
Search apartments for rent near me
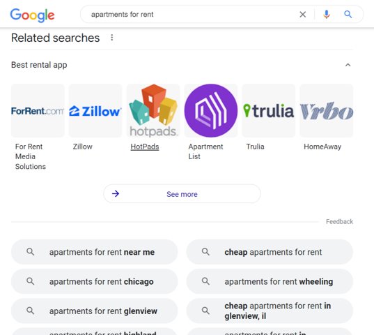[x=95, y=252]
